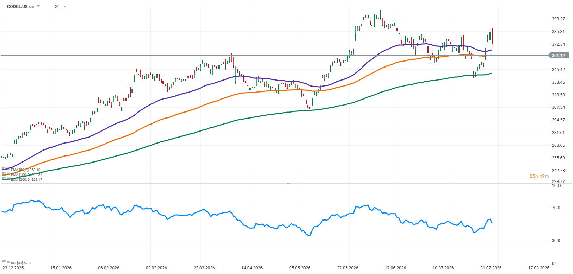Click the 372.34 price axis label
The height and width of the screenshot is (274, 573).
[558, 44]
